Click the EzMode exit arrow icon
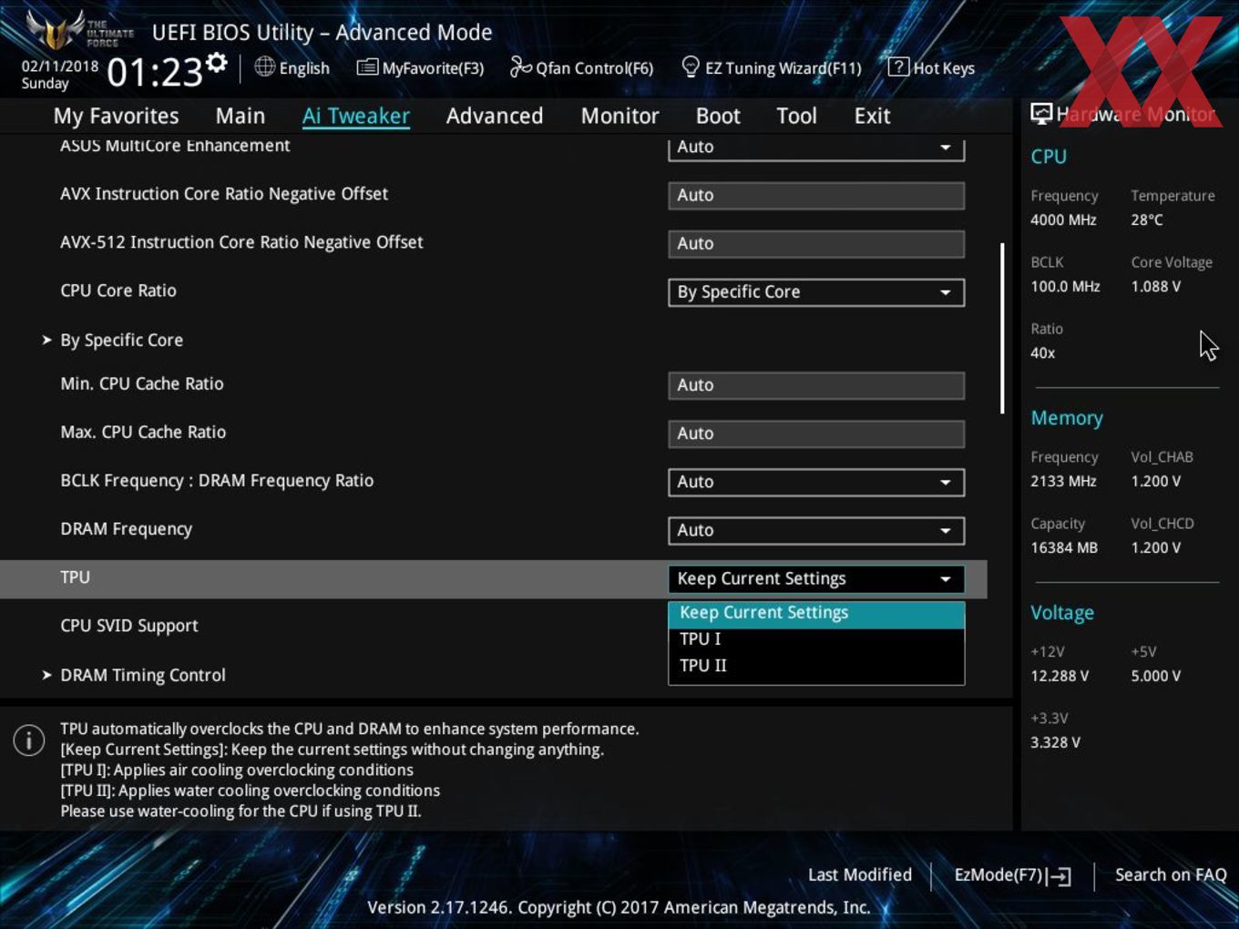Viewport: 1239px width, 929px height. coord(1059,876)
